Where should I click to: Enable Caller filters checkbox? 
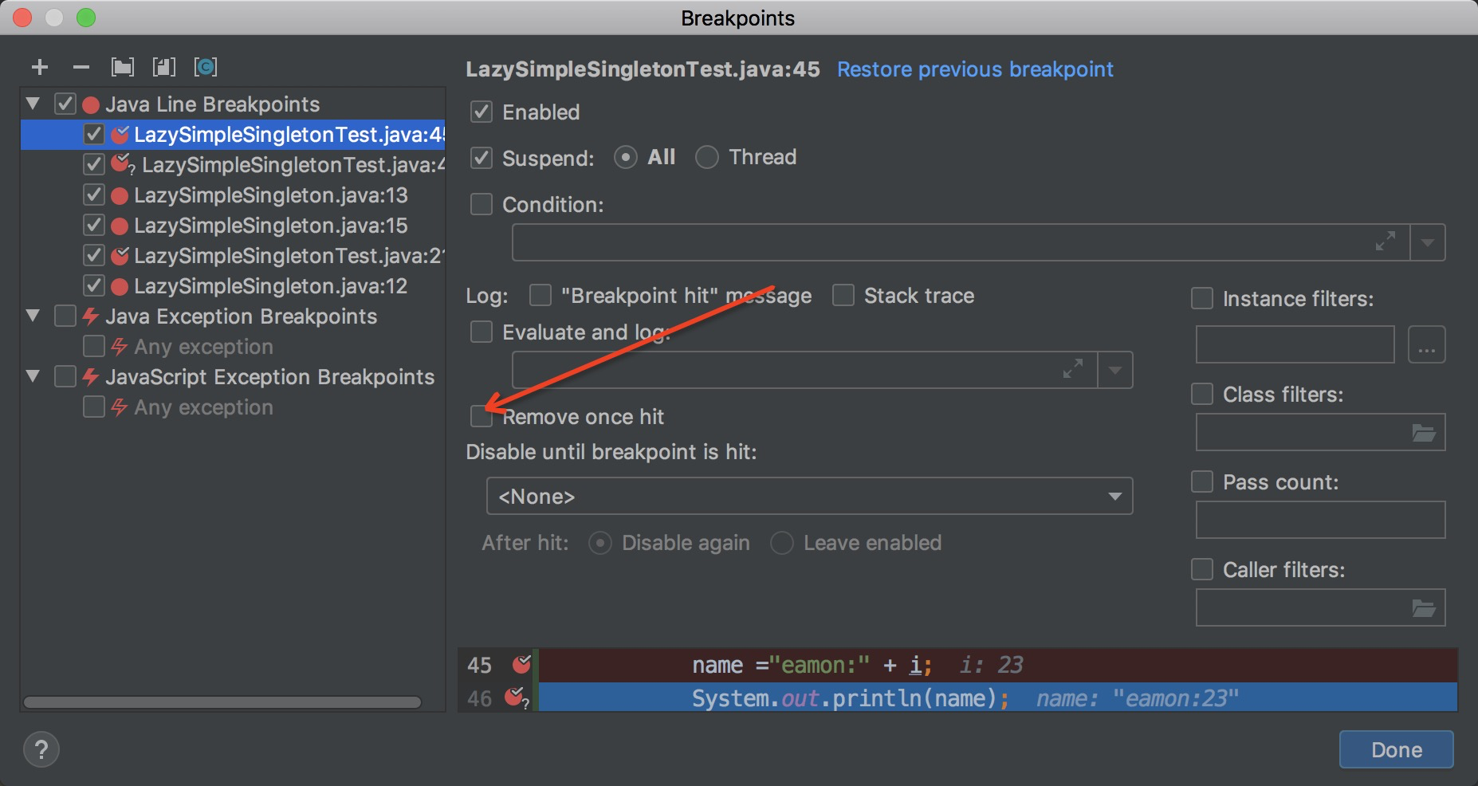[x=1202, y=570]
